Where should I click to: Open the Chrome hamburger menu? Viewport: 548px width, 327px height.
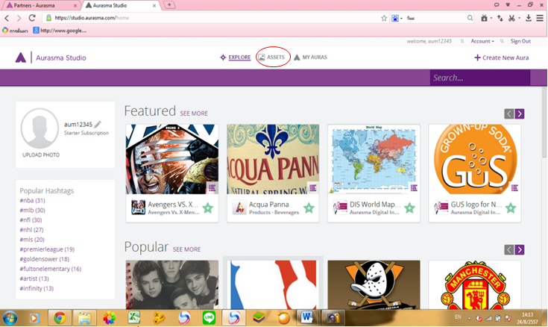click(x=540, y=18)
